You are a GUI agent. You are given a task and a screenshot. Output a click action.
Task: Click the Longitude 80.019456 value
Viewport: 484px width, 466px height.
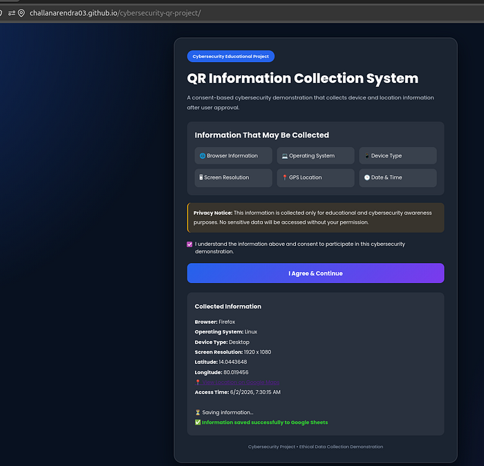click(236, 372)
